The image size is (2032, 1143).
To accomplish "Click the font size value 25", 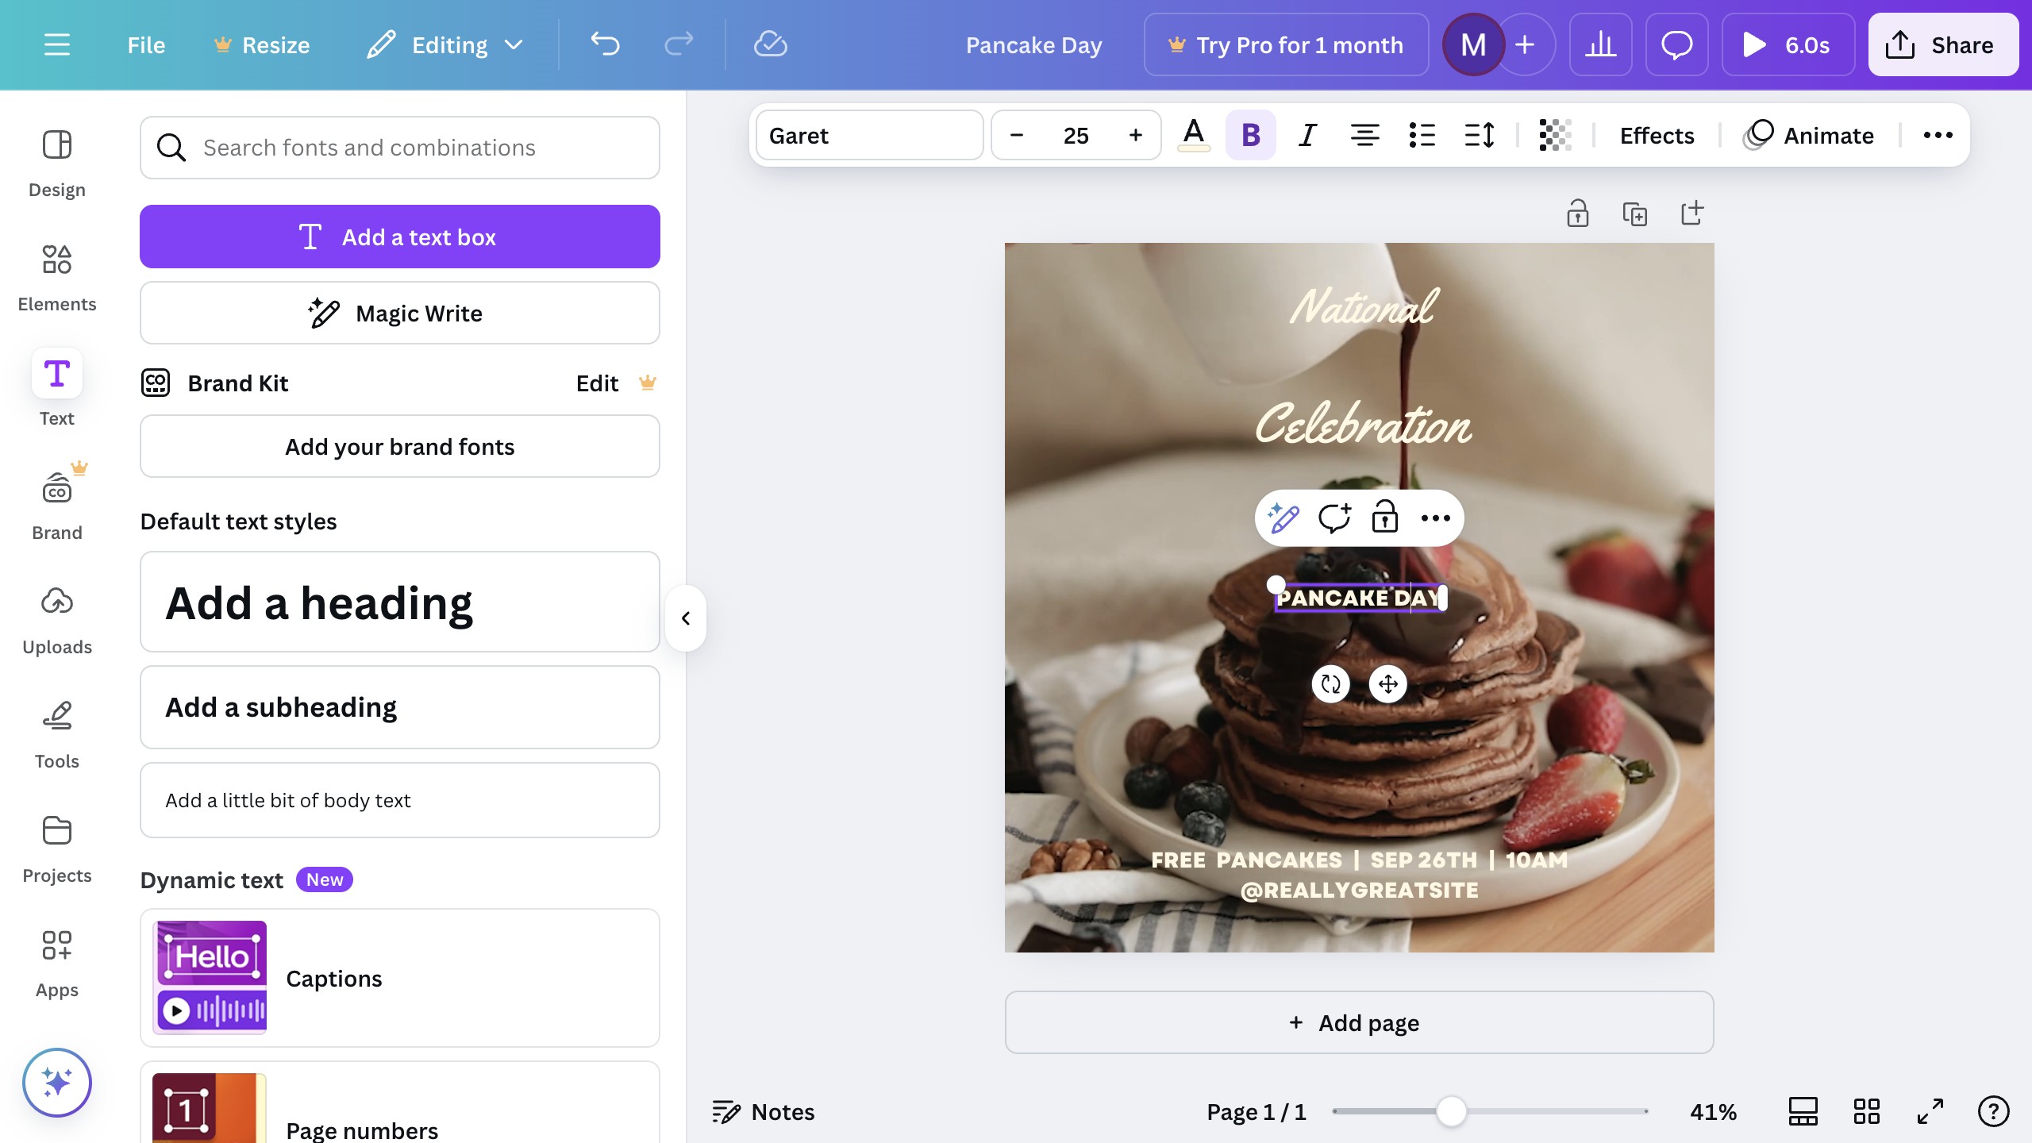I will click(x=1076, y=135).
